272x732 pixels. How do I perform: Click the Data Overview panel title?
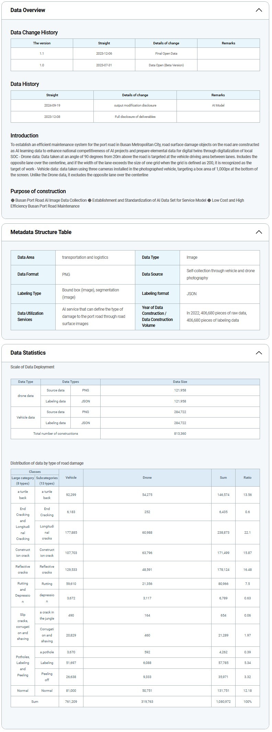(x=28, y=10)
